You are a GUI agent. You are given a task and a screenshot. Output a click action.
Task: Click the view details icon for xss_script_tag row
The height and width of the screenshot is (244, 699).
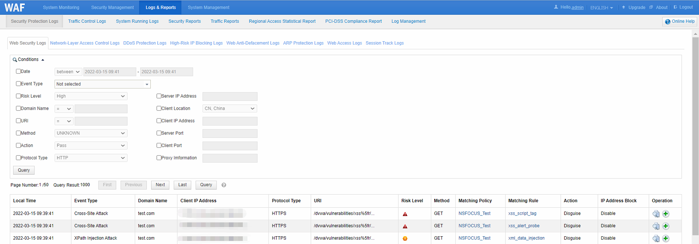tap(656, 214)
